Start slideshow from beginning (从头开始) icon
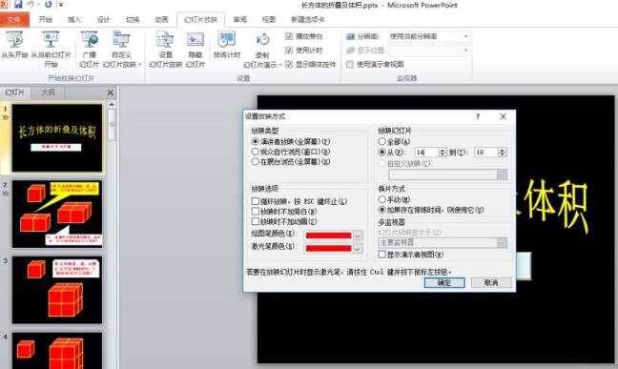Viewport: 618px width, 369px height. click(14, 39)
